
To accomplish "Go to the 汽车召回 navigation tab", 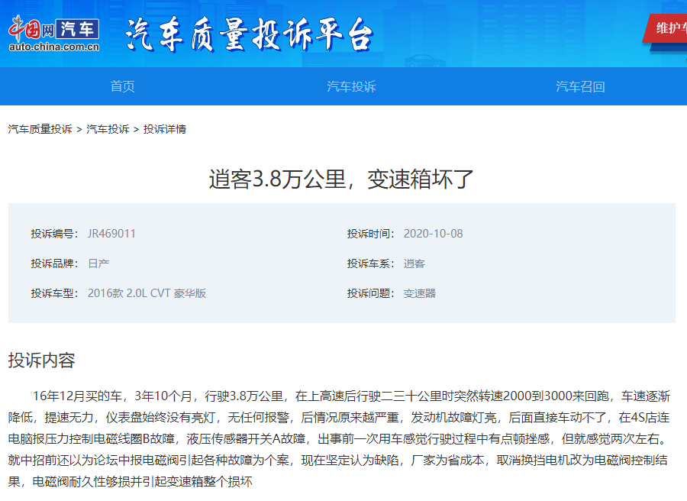I will [x=580, y=86].
